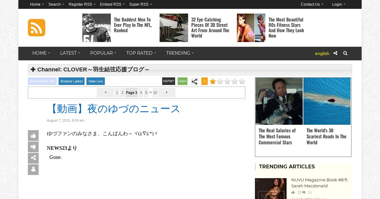This screenshot has height=199, width=380.
Task: Open HOME menu in dark navigation bar
Action: tap(41, 53)
